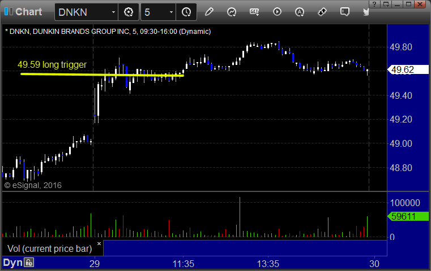Click the volume value marker 59611
Image resolution: width=431 pixels, height=271 pixels.
pos(408,216)
